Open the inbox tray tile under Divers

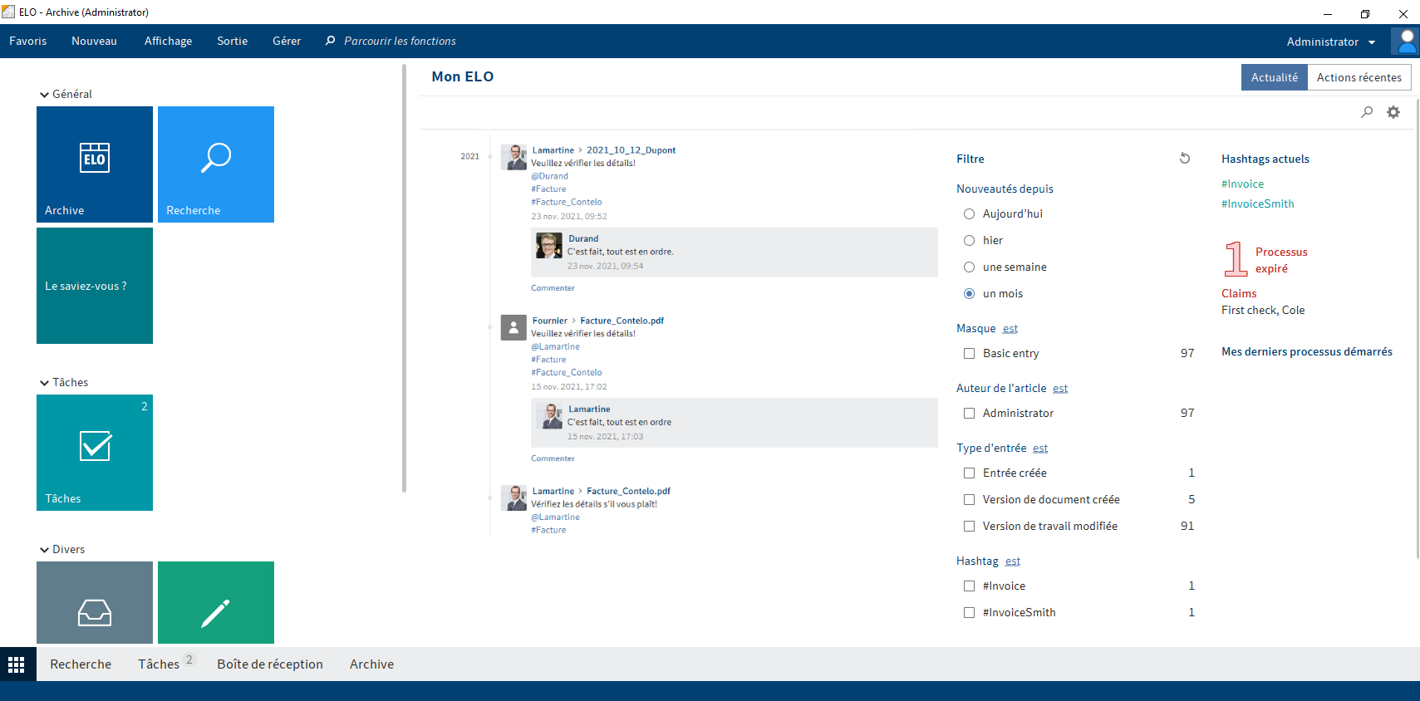tap(95, 602)
